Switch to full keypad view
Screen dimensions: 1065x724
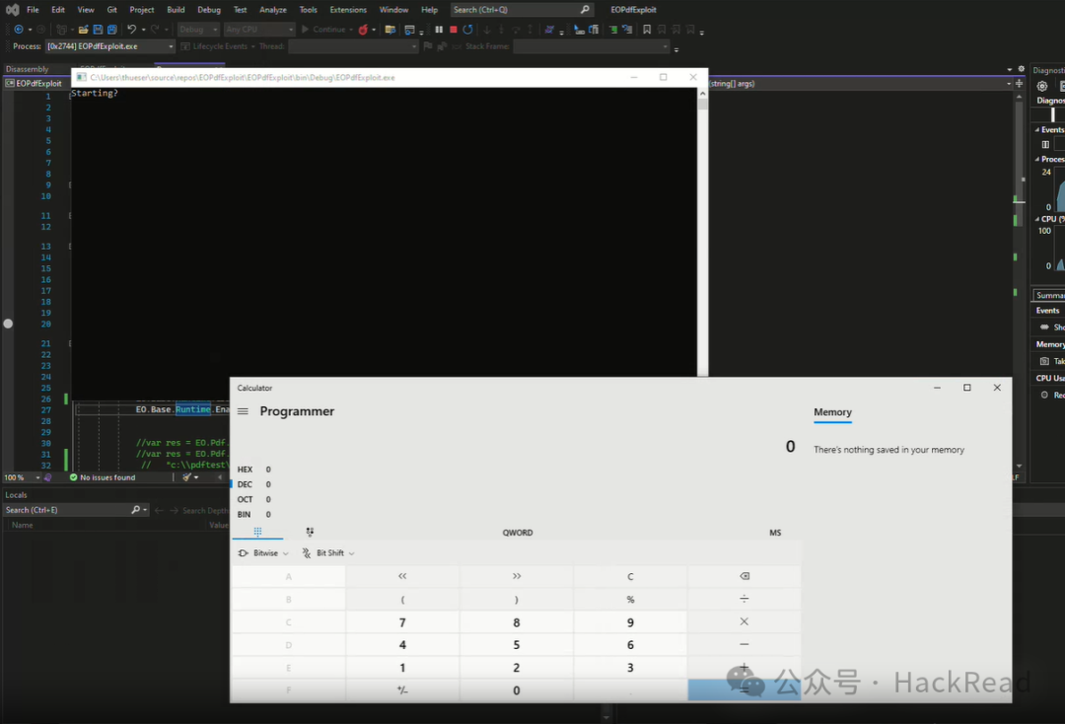[x=257, y=532]
